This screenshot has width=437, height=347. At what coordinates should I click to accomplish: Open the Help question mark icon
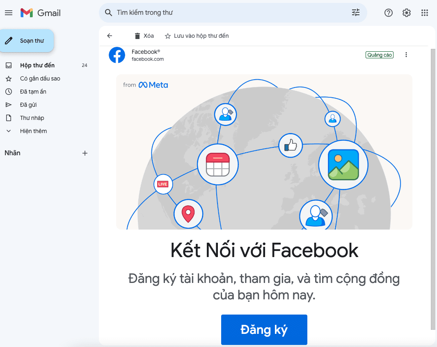388,13
